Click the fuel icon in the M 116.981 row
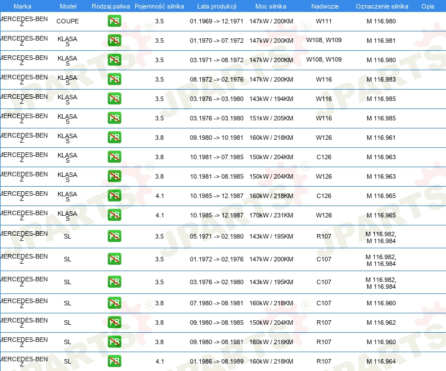The width and height of the screenshot is (446, 371). point(114,41)
